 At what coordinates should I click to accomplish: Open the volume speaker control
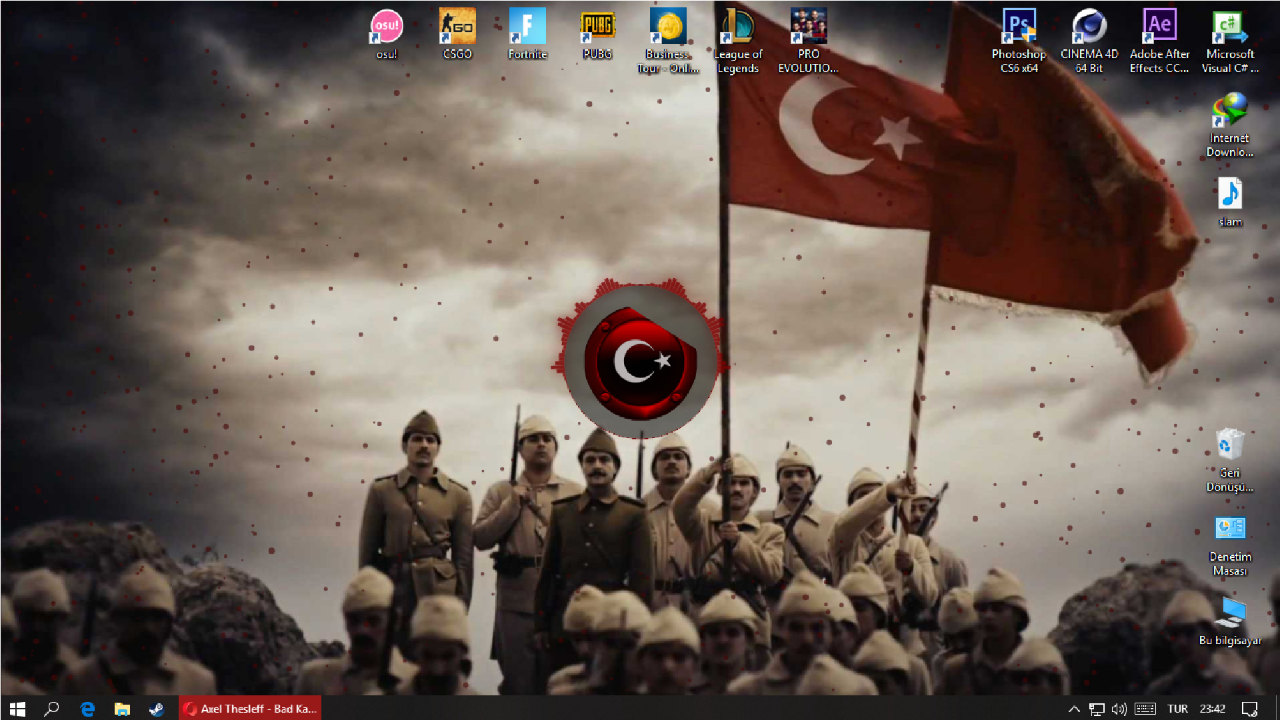coord(1119,709)
